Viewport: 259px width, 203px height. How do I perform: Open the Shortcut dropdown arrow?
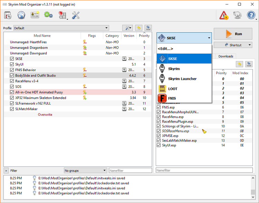pyautogui.click(x=249, y=45)
